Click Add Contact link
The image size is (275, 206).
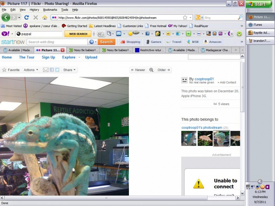227,82
